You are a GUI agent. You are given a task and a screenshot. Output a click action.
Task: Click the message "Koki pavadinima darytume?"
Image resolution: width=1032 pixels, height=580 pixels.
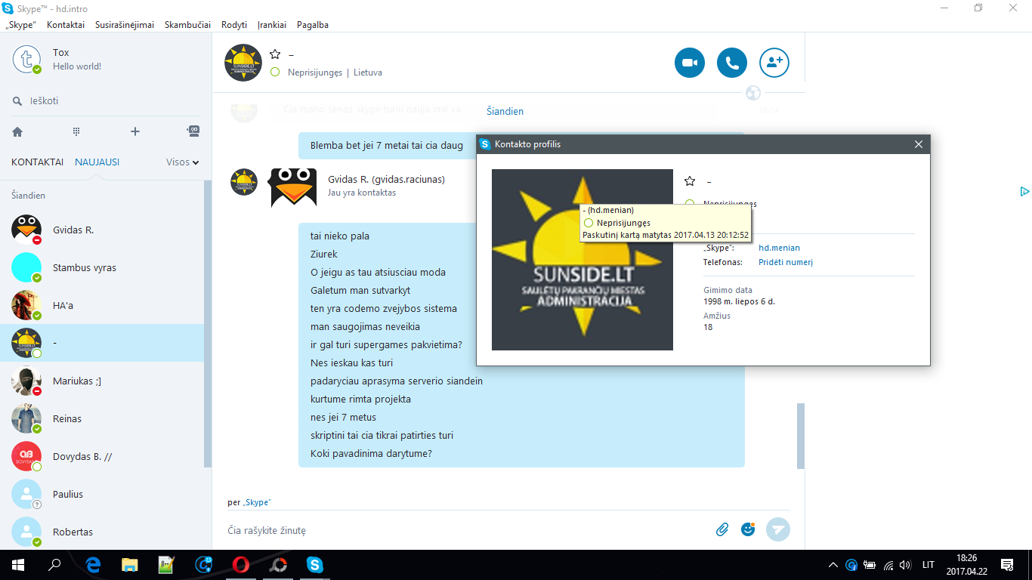pyautogui.click(x=371, y=454)
